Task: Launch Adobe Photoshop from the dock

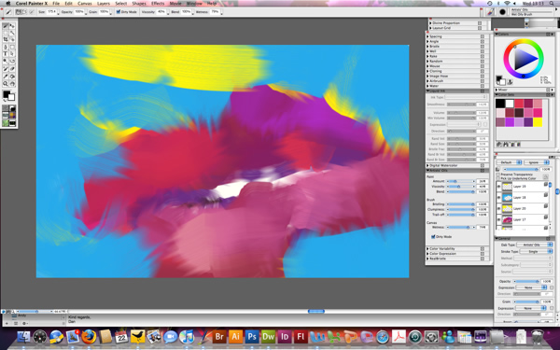Action: (252, 336)
